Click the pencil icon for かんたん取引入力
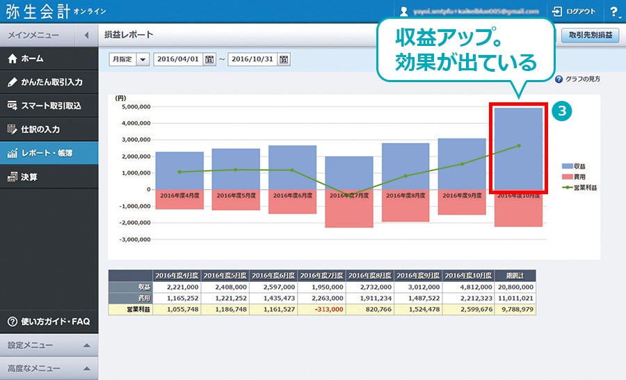 [13, 82]
